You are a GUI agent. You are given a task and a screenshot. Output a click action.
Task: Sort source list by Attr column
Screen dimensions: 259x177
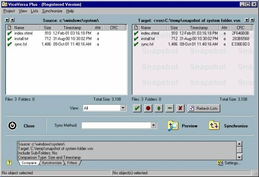coord(98,27)
